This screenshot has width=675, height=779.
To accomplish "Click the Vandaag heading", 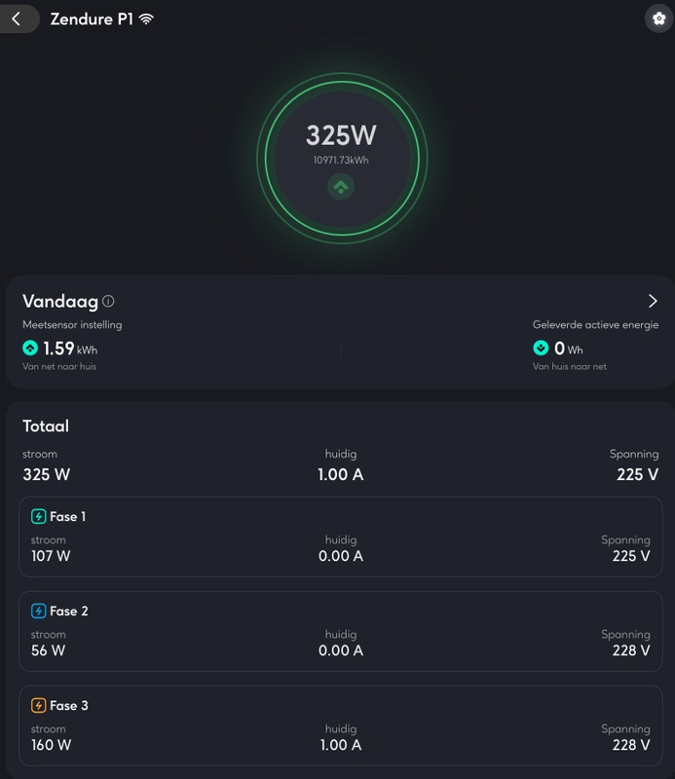I will point(59,302).
